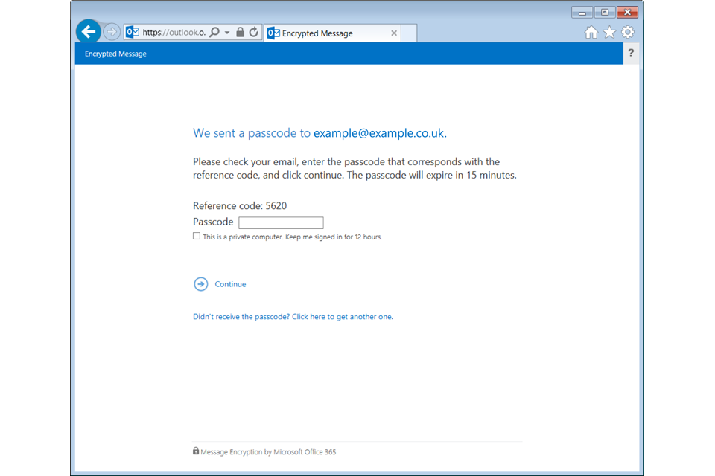Open a new blank tab
This screenshot has height=476, width=715.
coord(409,33)
